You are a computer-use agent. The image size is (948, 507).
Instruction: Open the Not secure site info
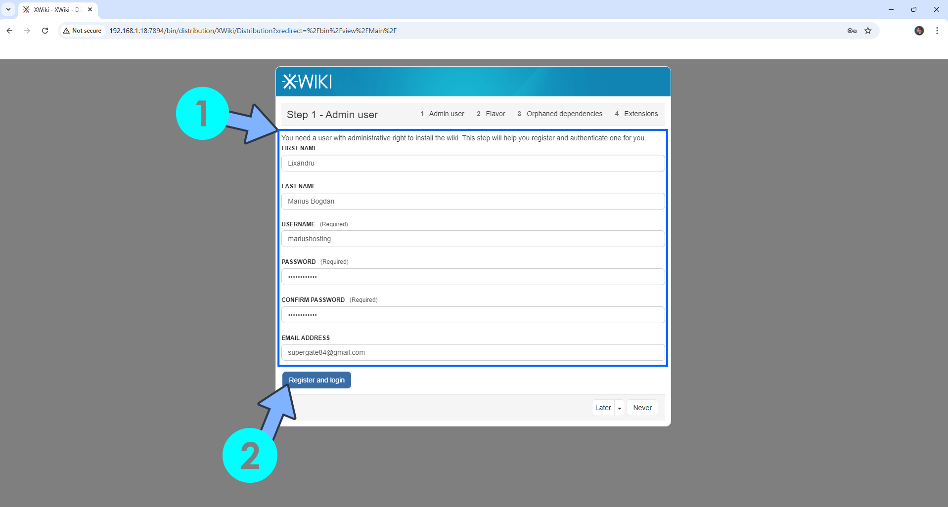83,31
